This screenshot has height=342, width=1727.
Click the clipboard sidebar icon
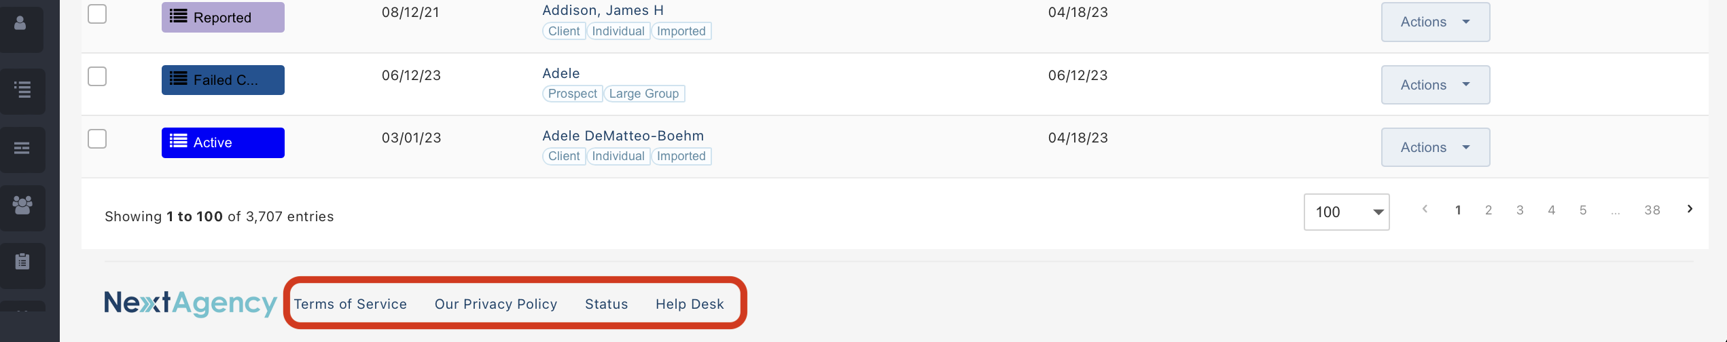point(22,262)
